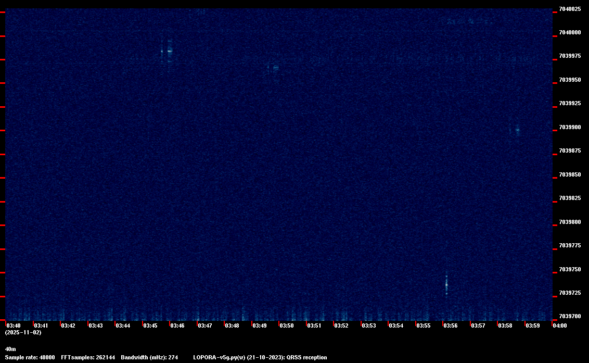Click the 7039900 frequency label
The height and width of the screenshot is (363, 589).
[x=570, y=128]
